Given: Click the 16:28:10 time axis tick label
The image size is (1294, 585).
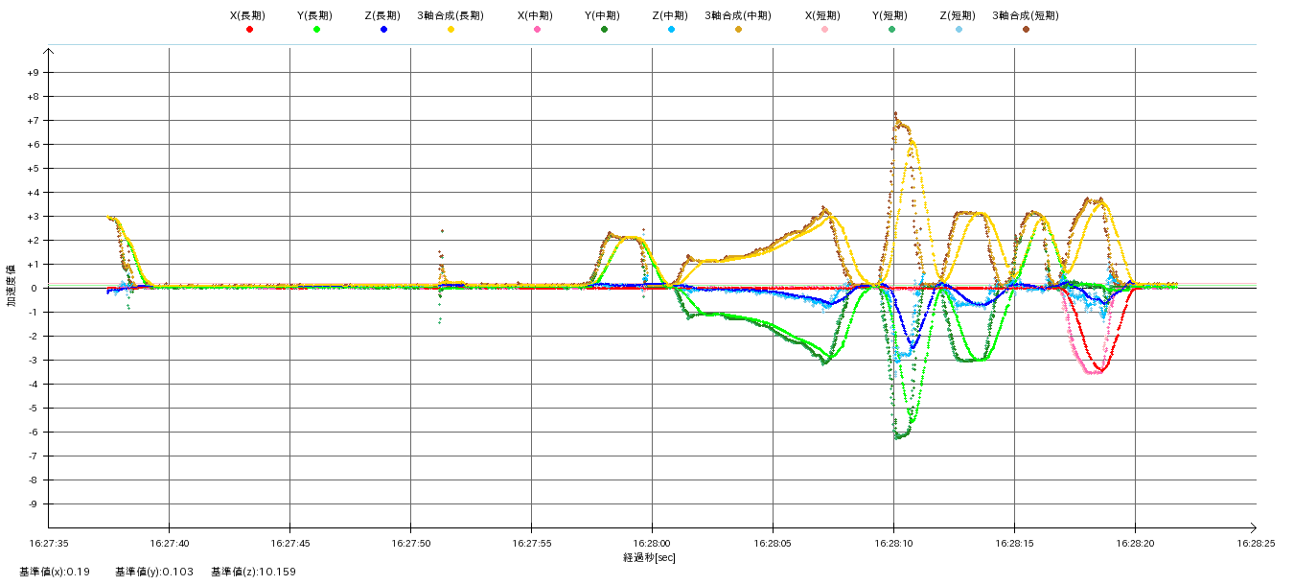Looking at the screenshot, I should (x=893, y=543).
